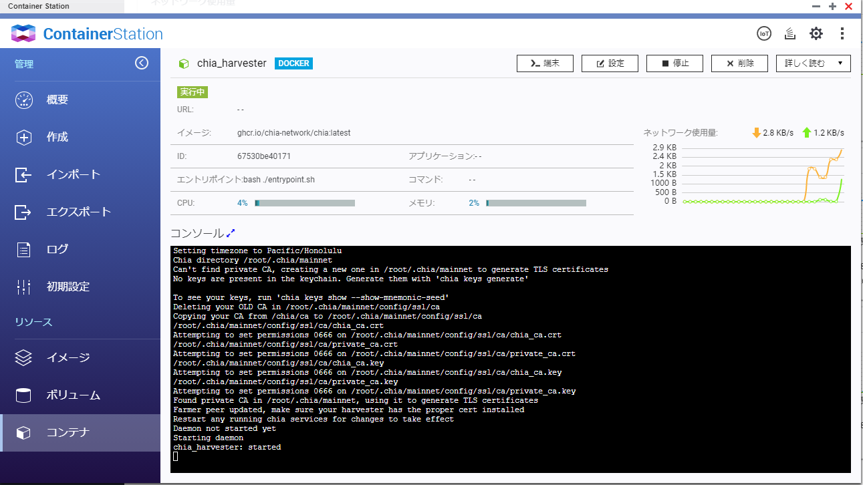
Task: Open the three-dot overflow menu
Action: point(842,33)
